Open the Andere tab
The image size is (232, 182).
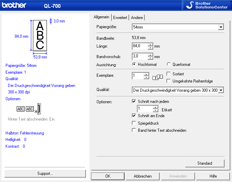point(137,18)
